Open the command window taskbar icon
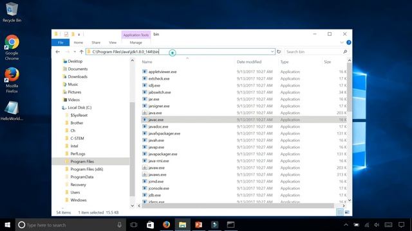This screenshot has height=231, width=412. tap(230, 225)
